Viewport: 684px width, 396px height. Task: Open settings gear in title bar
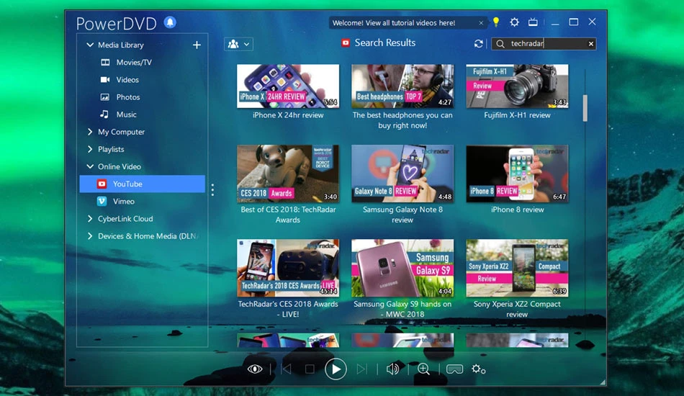point(514,22)
